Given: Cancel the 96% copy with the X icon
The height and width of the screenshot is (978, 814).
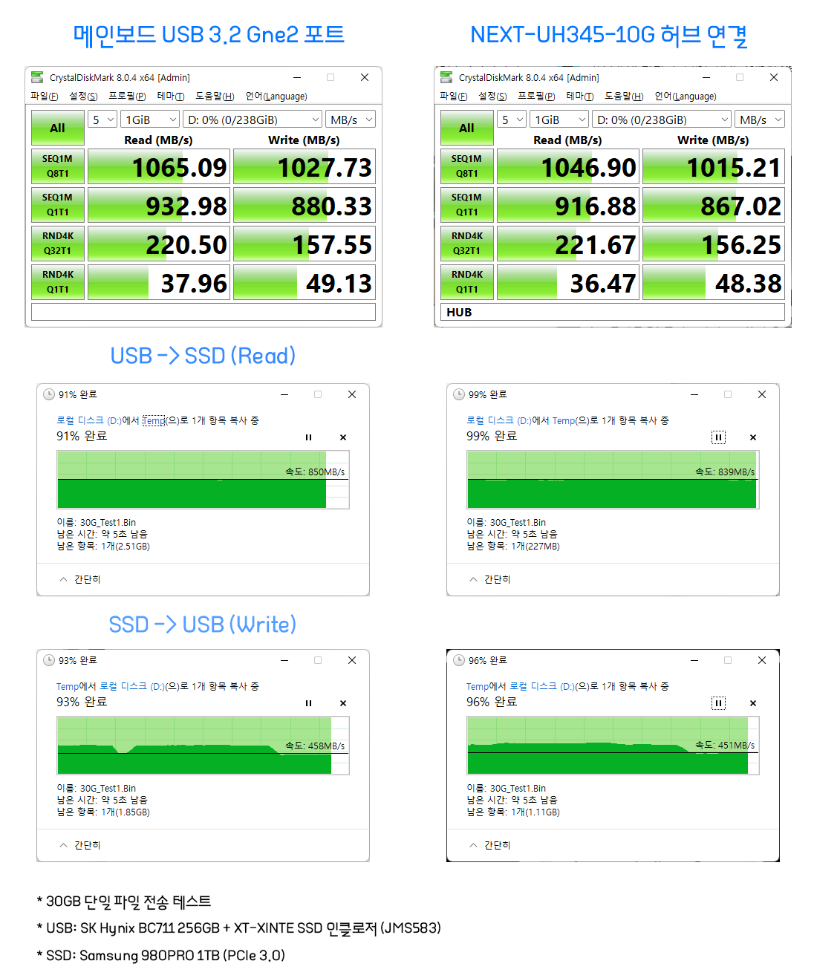Looking at the screenshot, I should [753, 703].
